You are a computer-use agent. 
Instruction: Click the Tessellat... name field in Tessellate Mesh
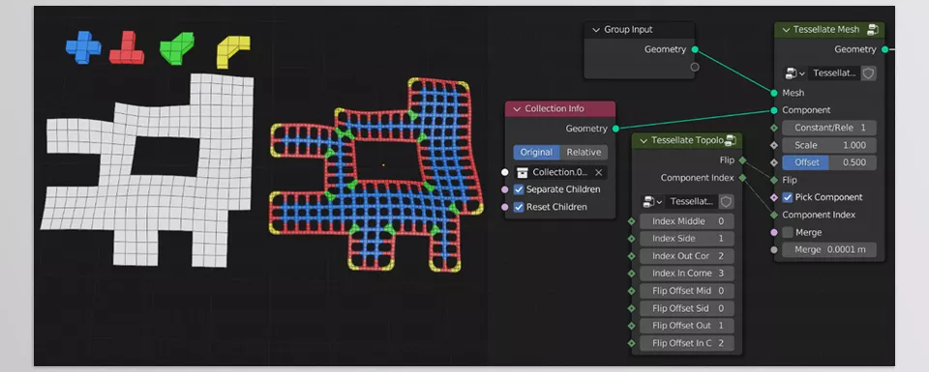(x=834, y=73)
